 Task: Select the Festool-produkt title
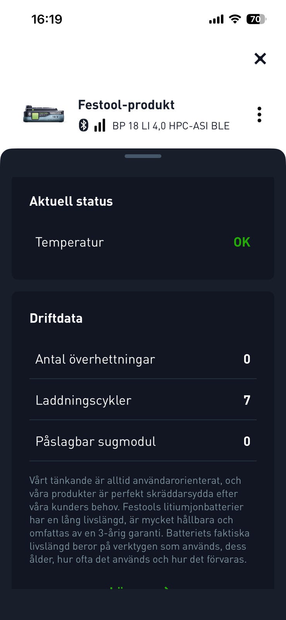click(126, 105)
